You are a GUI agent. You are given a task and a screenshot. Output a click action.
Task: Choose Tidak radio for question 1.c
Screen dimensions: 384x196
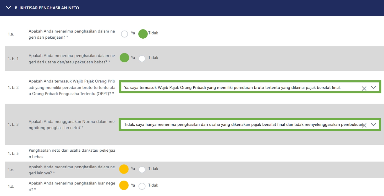[142, 170]
